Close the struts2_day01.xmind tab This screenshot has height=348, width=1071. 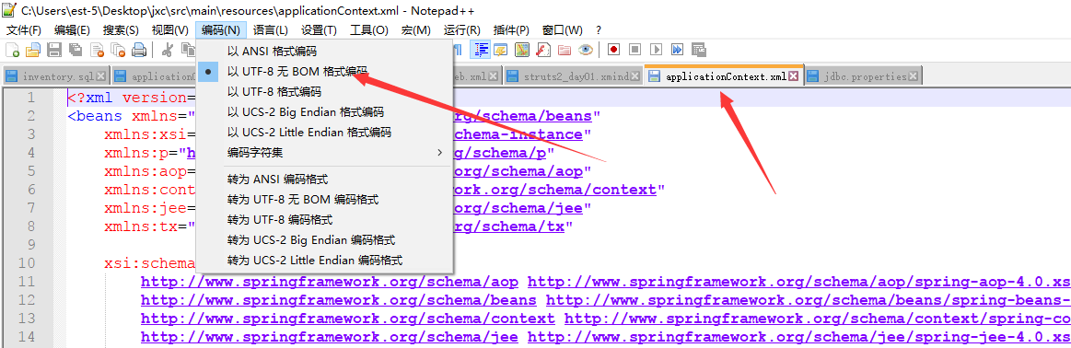point(636,76)
